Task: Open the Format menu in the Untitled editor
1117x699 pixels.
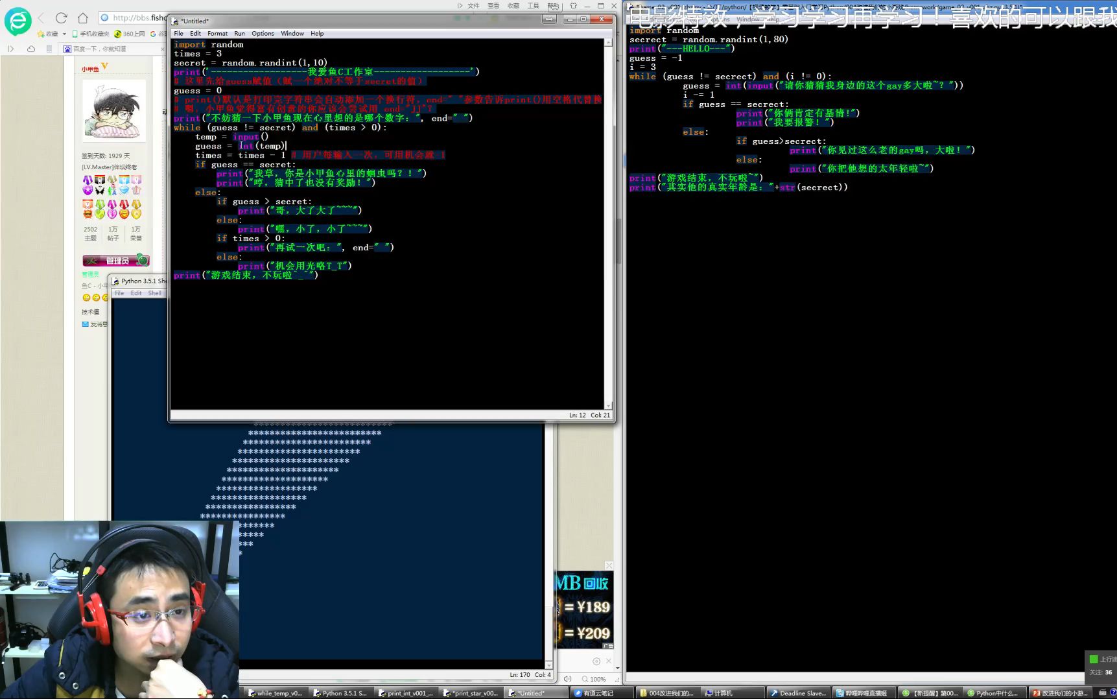Action: [x=217, y=34]
